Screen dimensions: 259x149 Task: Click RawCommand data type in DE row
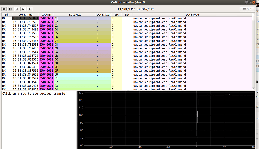(x=192, y=67)
